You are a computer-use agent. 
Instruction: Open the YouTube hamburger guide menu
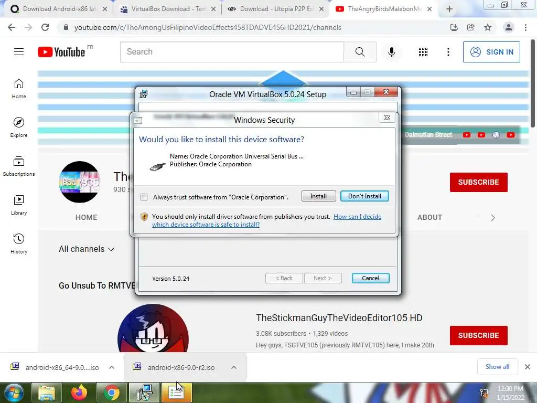click(19, 52)
